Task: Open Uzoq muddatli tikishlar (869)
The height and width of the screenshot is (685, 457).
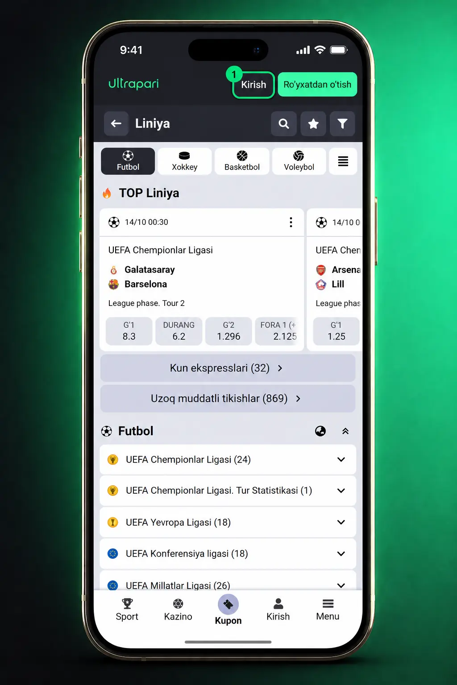Action: 228,399
